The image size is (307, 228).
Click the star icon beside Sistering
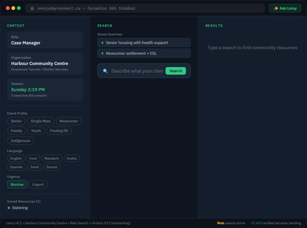click(9, 208)
